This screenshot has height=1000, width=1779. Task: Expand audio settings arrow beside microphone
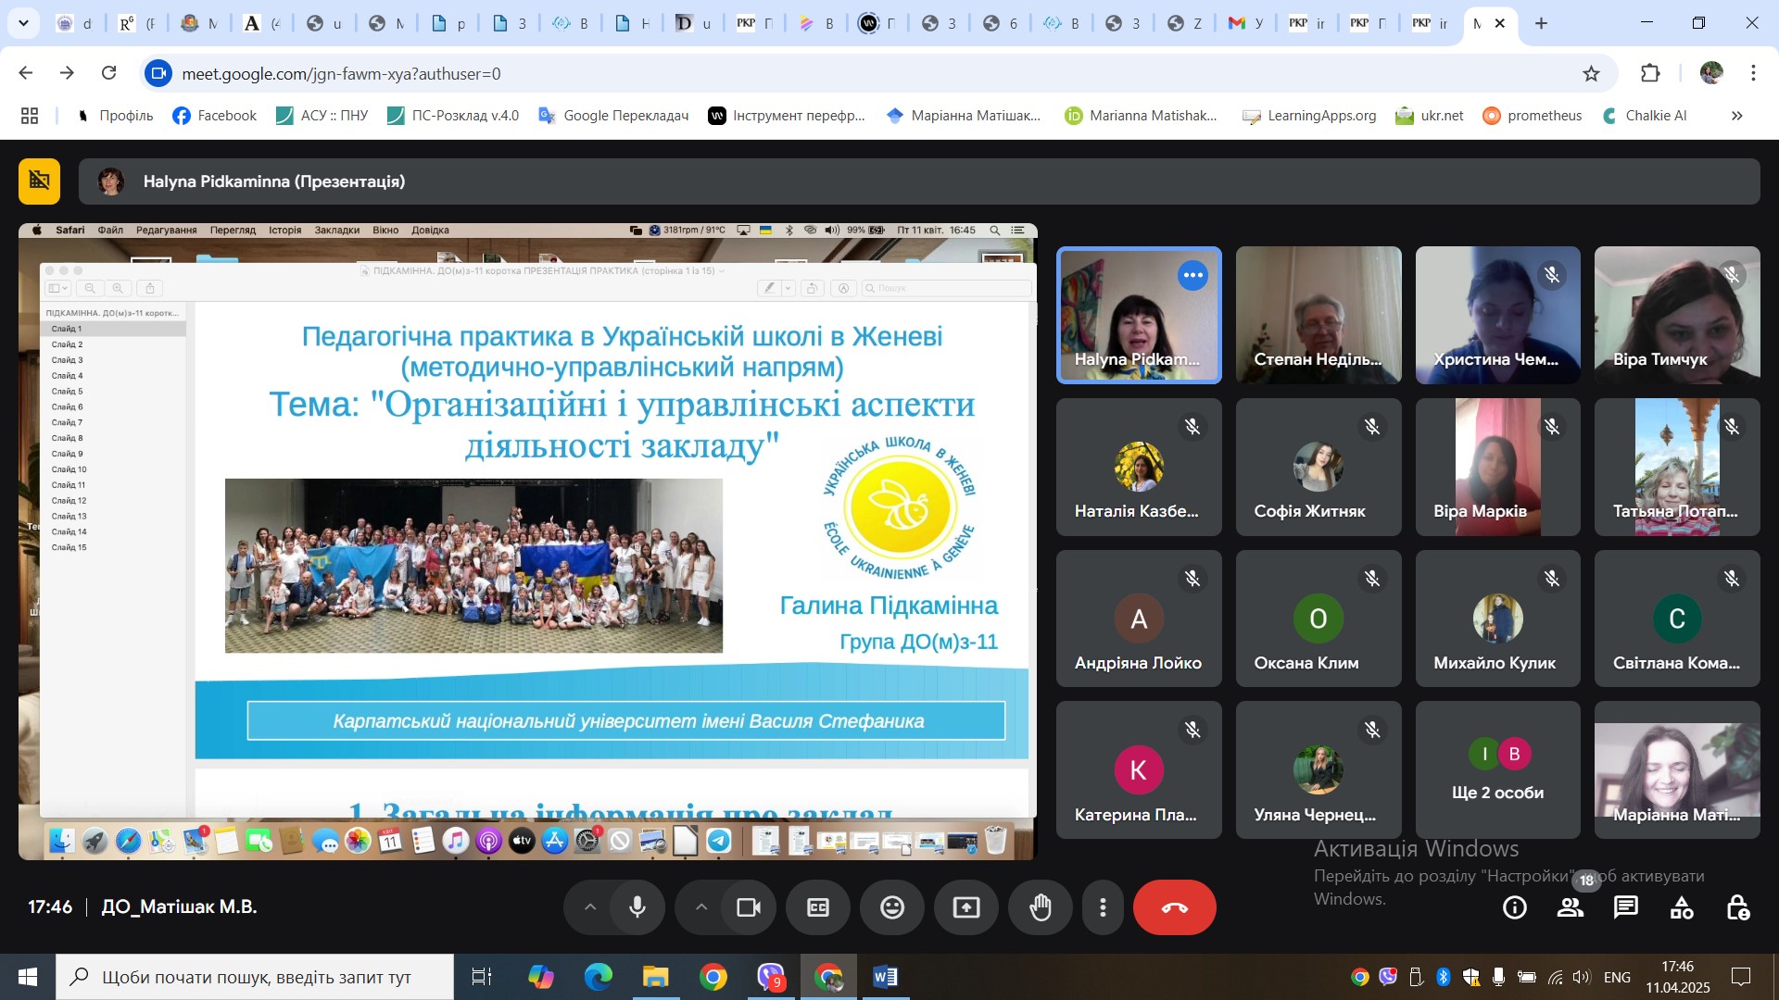pos(590,908)
